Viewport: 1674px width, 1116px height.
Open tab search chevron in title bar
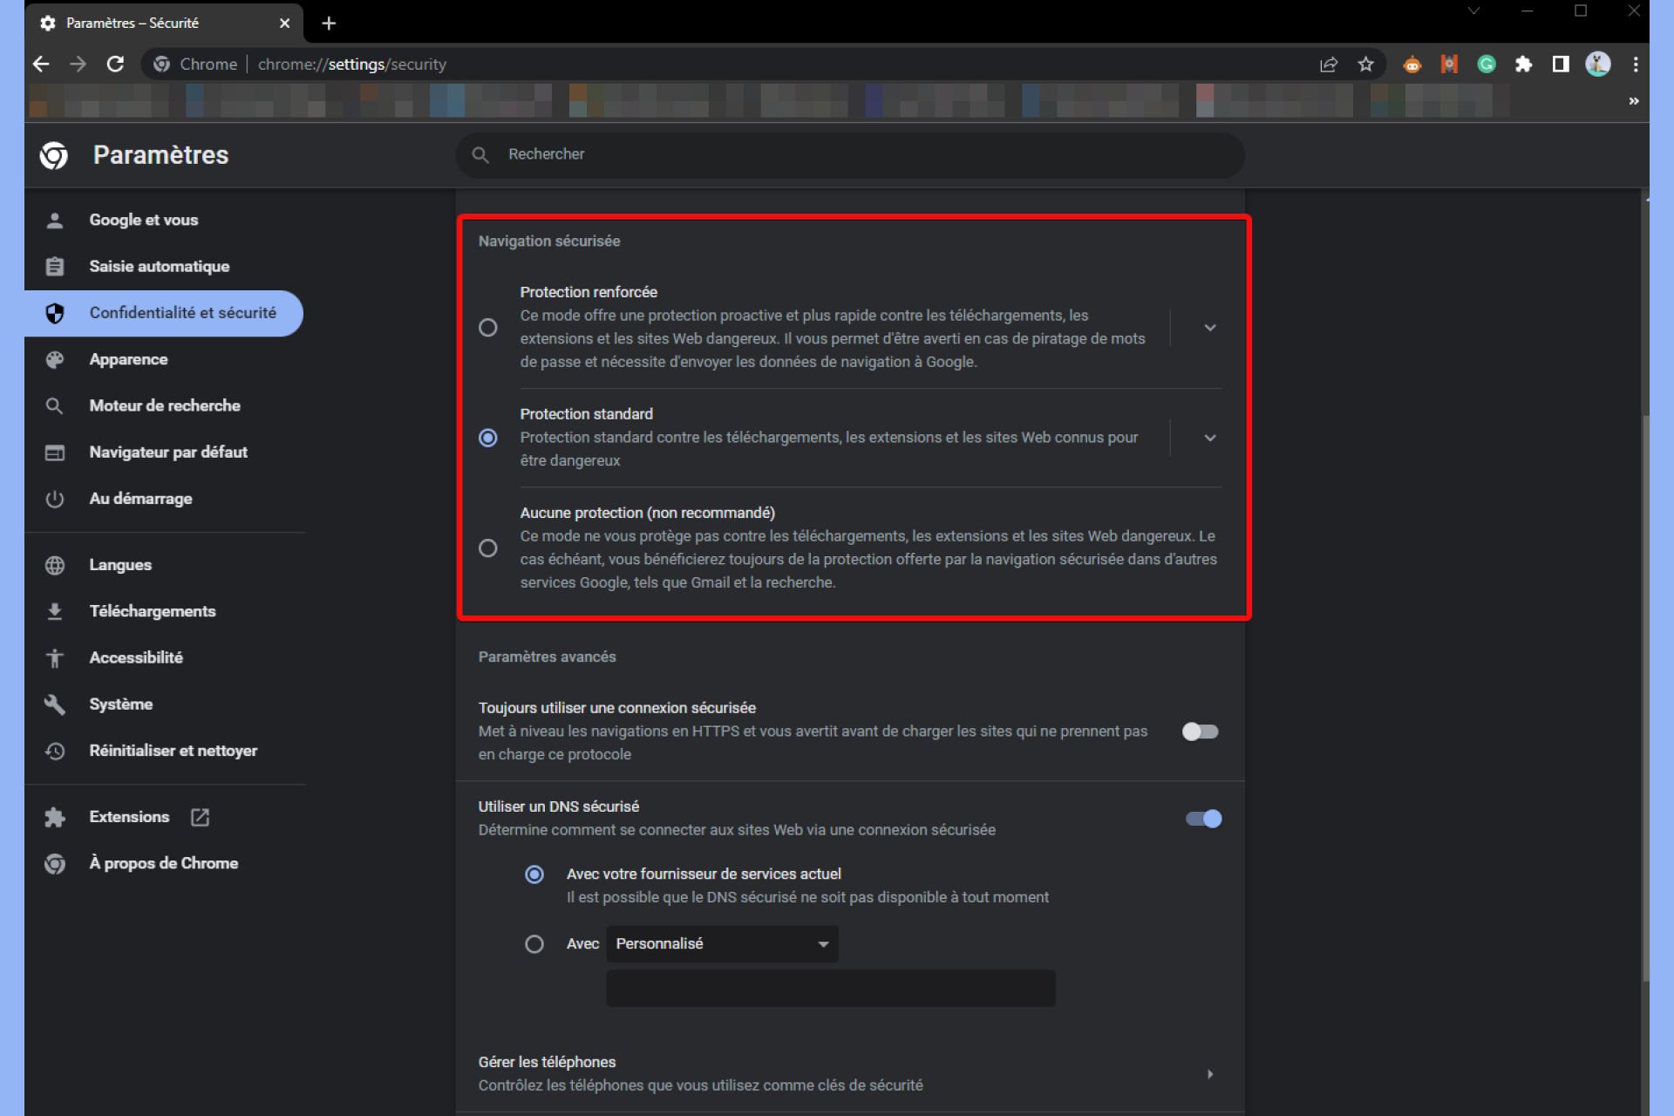[1473, 11]
